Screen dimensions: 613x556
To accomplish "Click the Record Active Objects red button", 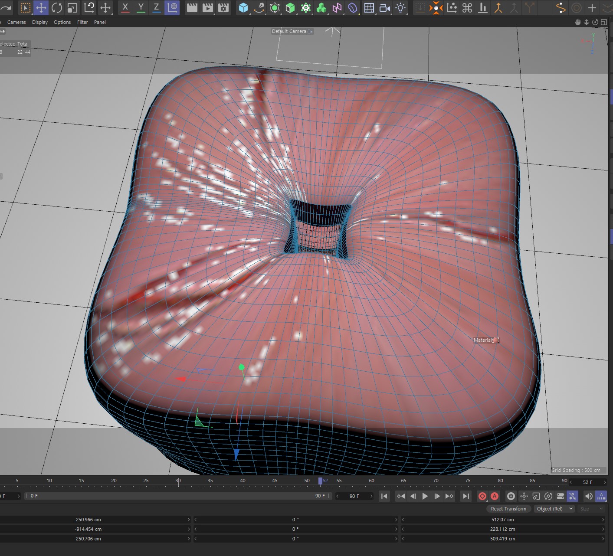I will tap(482, 496).
